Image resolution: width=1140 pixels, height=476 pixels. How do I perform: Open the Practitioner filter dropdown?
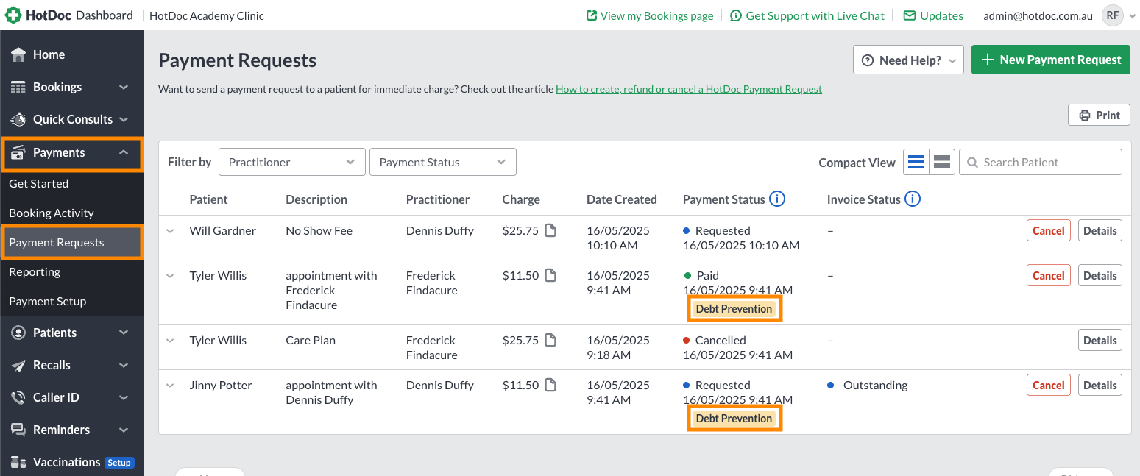[x=292, y=162]
